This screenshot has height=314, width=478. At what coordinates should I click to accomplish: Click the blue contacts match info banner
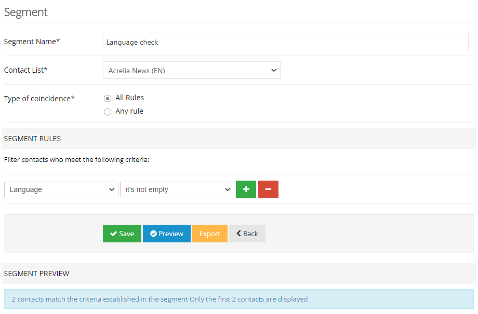pyautogui.click(x=238, y=299)
